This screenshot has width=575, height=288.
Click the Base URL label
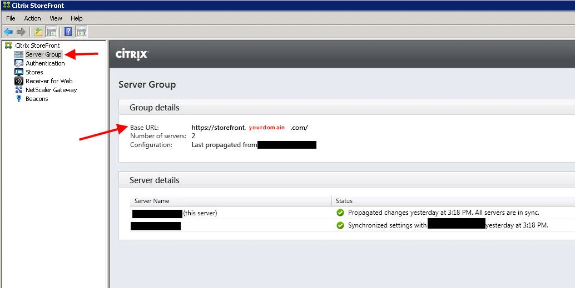[145, 128]
